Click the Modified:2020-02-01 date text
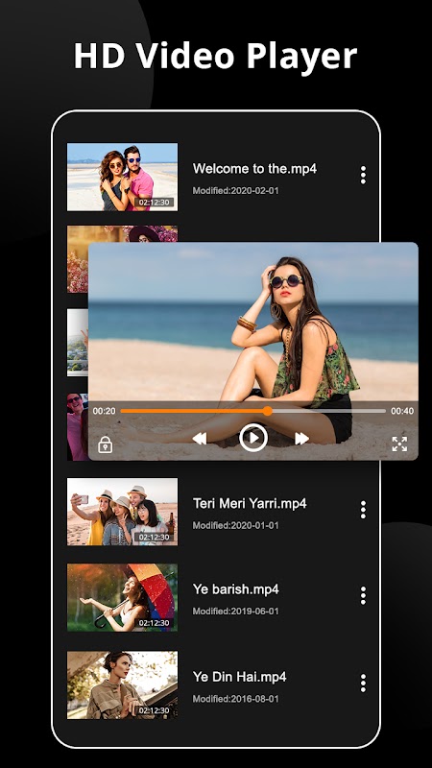Viewport: 432px width, 768px height. tap(235, 190)
